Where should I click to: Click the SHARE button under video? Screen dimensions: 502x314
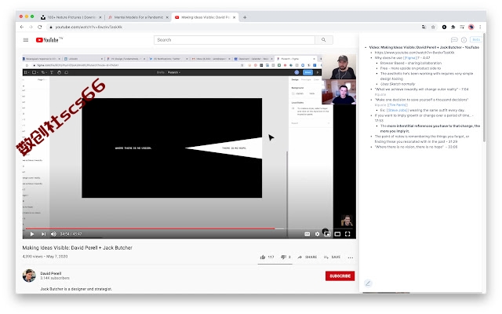(x=307, y=257)
